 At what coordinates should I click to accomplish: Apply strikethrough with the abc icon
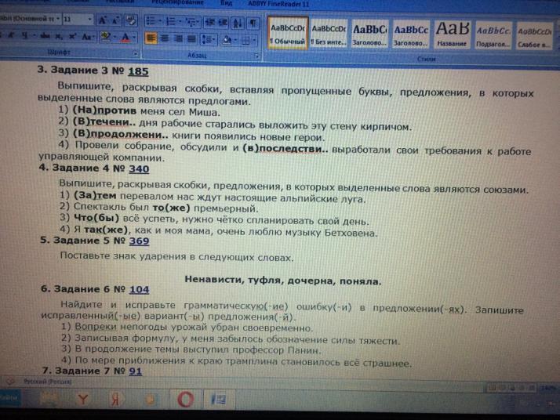pyautogui.click(x=45, y=36)
